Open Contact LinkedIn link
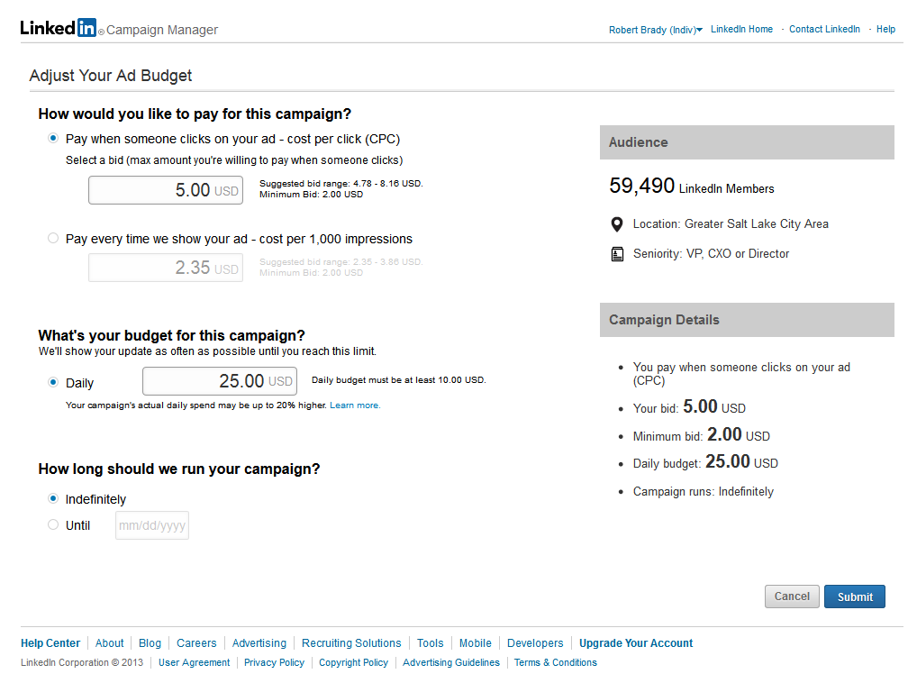The image size is (917, 674). tap(824, 29)
